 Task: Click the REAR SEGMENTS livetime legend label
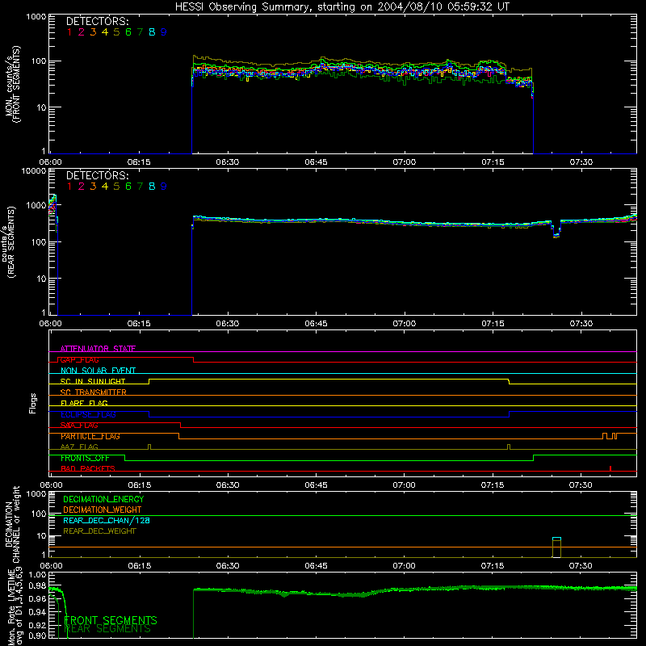click(x=108, y=629)
